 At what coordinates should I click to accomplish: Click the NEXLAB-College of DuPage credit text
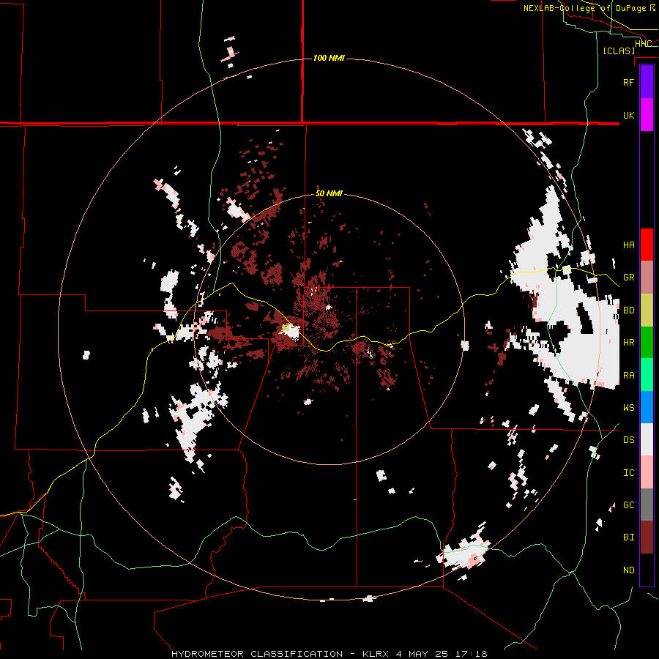click(589, 8)
